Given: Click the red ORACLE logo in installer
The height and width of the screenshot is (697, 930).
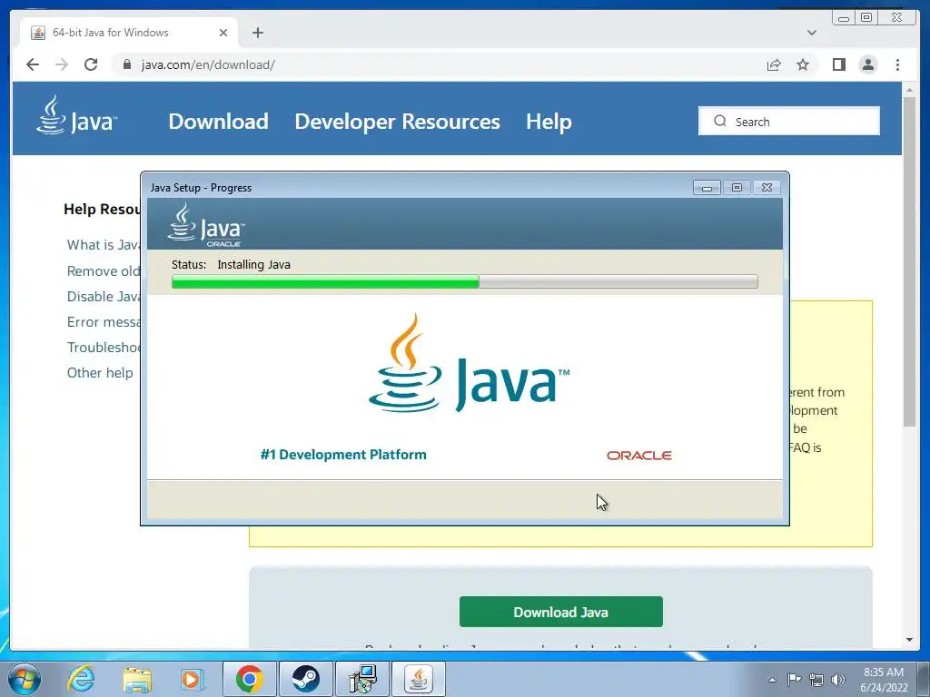Looking at the screenshot, I should pos(638,456).
